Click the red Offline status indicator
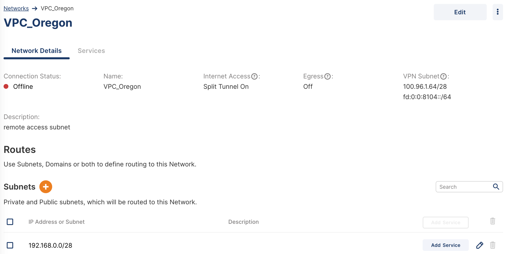Image resolution: width=505 pixels, height=254 pixels. (x=6, y=87)
